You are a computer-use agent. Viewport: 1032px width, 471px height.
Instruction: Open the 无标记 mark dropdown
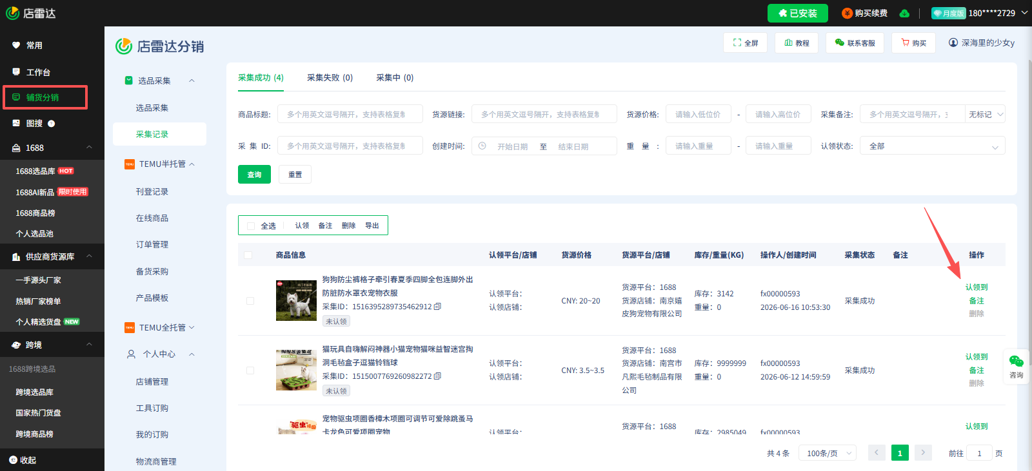point(985,114)
